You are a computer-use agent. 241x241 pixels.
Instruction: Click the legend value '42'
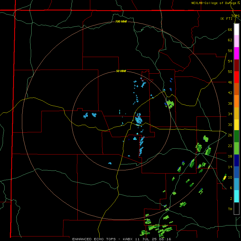click(230, 93)
